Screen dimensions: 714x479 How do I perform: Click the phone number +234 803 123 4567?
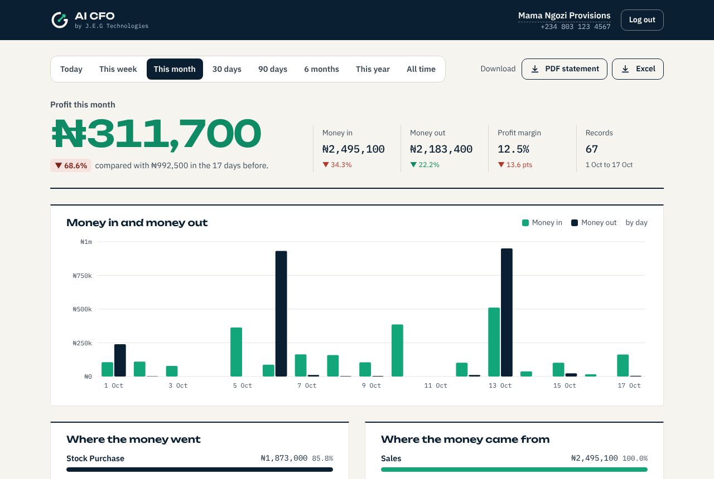coord(576,27)
